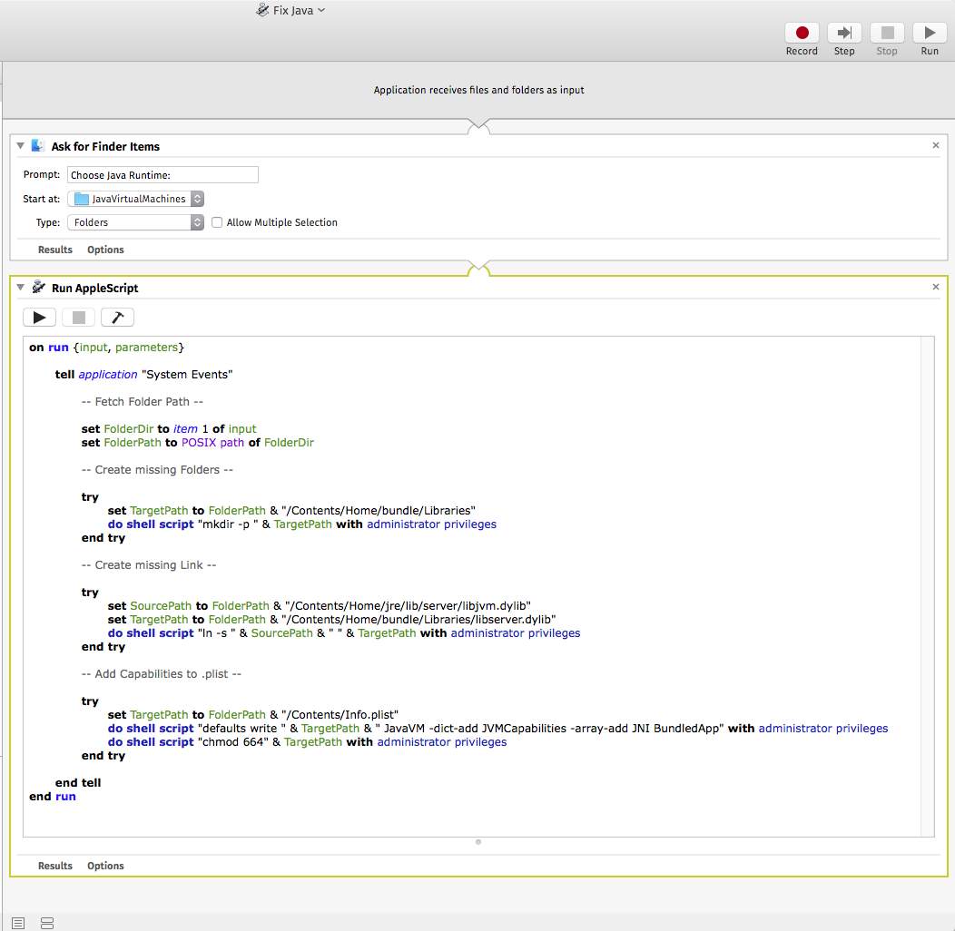This screenshot has height=931, width=955.
Task: Show the variables view at bottom
Action: 47,923
